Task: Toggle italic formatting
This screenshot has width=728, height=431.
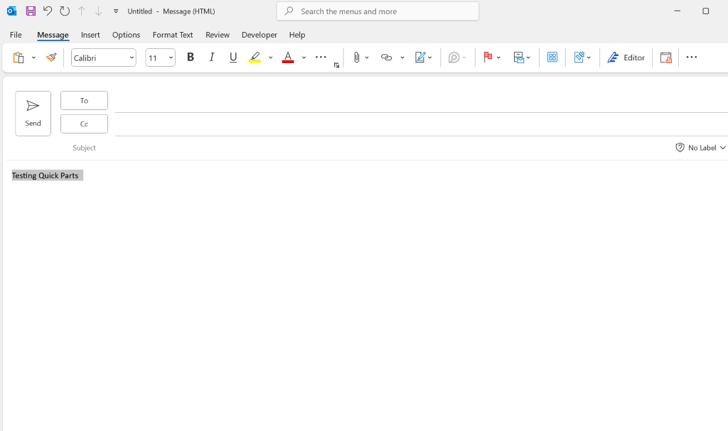Action: coord(211,58)
